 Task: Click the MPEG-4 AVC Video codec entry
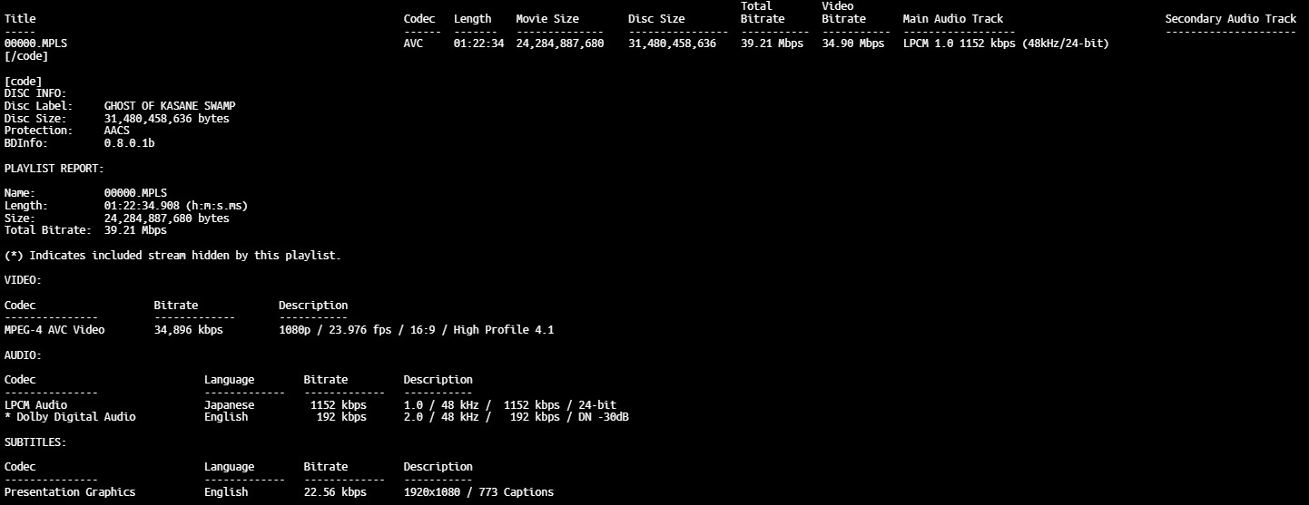click(x=54, y=330)
